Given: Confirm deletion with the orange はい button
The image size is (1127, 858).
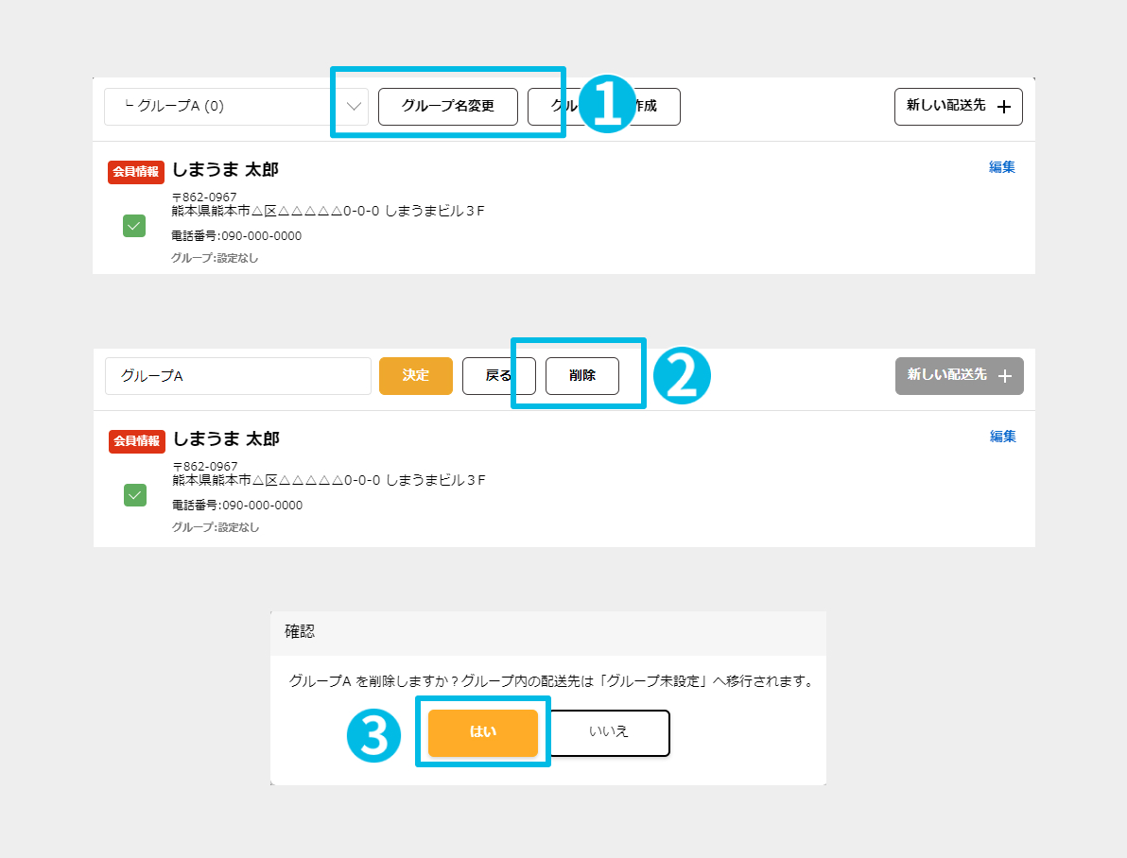Looking at the screenshot, I should (483, 733).
